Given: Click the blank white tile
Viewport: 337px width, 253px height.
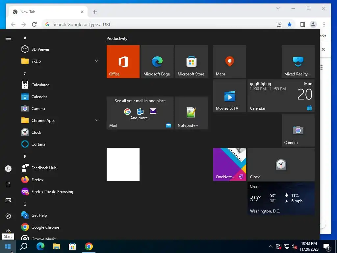Looking at the screenshot, I should tap(123, 164).
